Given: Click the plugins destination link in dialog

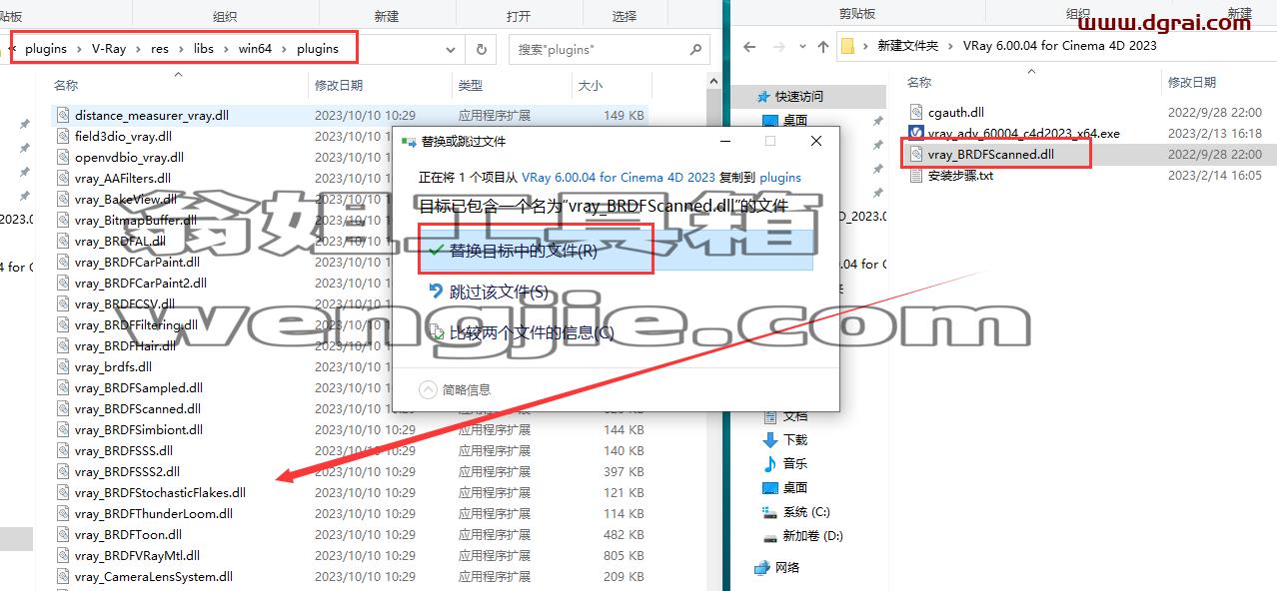Looking at the screenshot, I should pyautogui.click(x=780, y=177).
